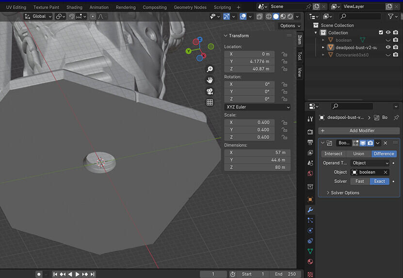The width and height of the screenshot is (403, 278).
Task: Open the Modifiers wrench tab icon
Action: click(x=310, y=210)
